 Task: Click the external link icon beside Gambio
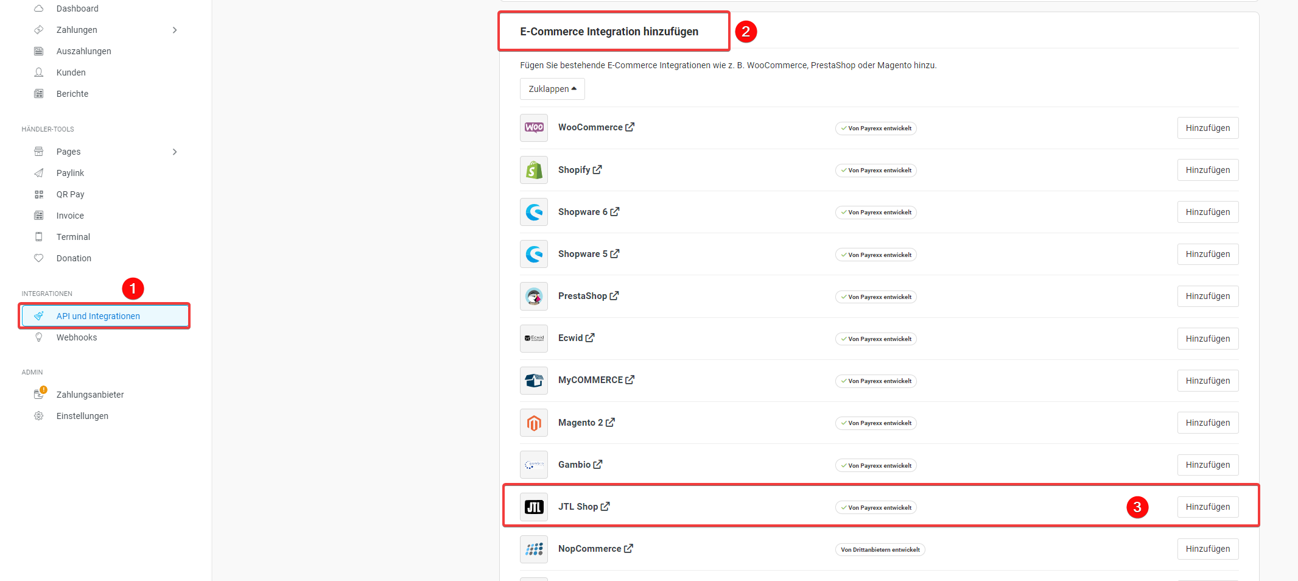coord(598,465)
